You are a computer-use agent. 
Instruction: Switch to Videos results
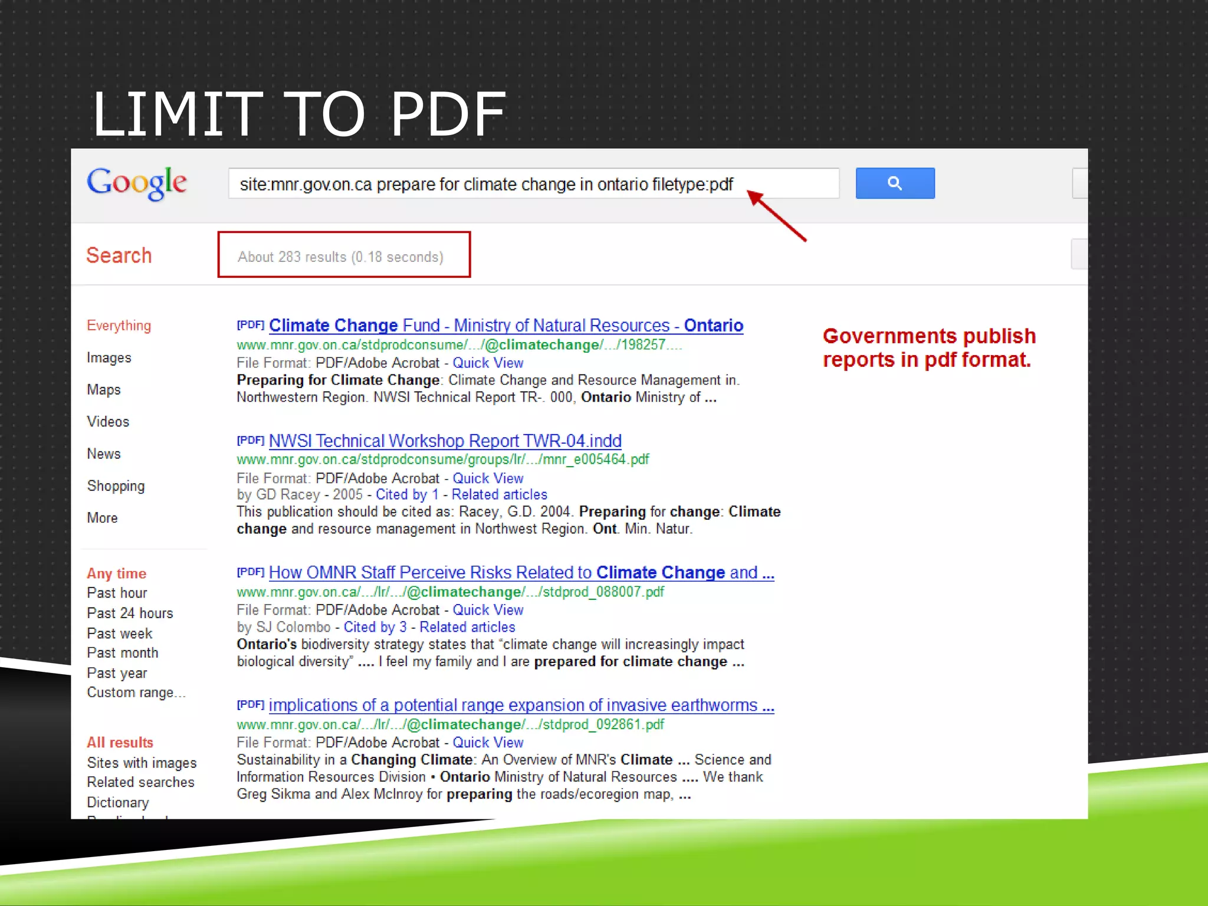[x=108, y=421]
